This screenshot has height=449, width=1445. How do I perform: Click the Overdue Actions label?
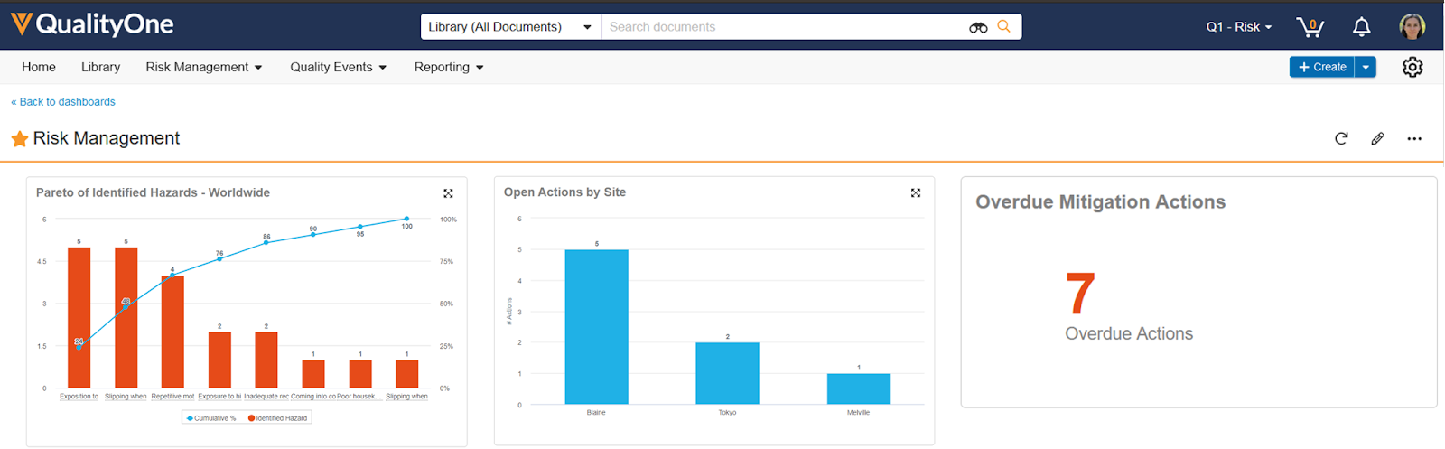1129,333
